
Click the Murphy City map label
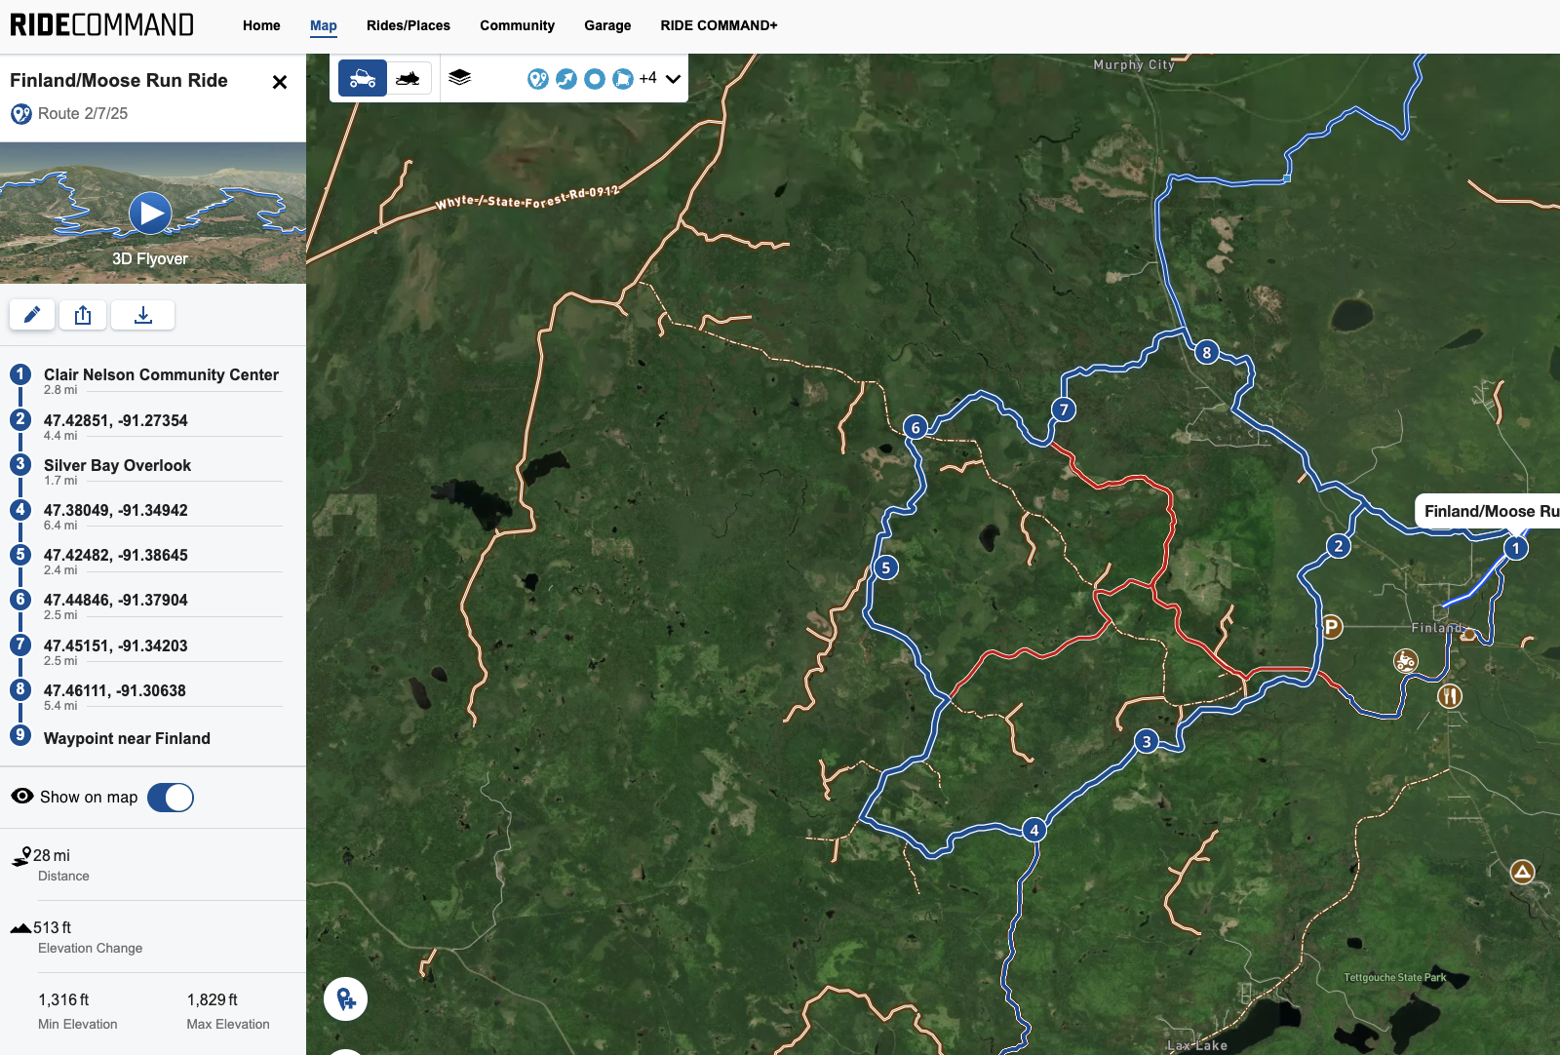pyautogui.click(x=1134, y=64)
